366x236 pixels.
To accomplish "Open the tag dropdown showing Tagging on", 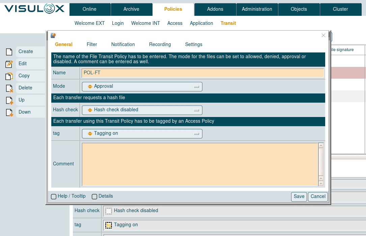I will pyautogui.click(x=142, y=133).
